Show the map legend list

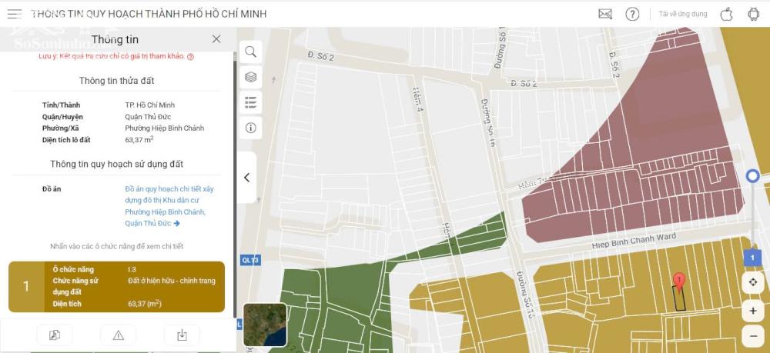(251, 102)
